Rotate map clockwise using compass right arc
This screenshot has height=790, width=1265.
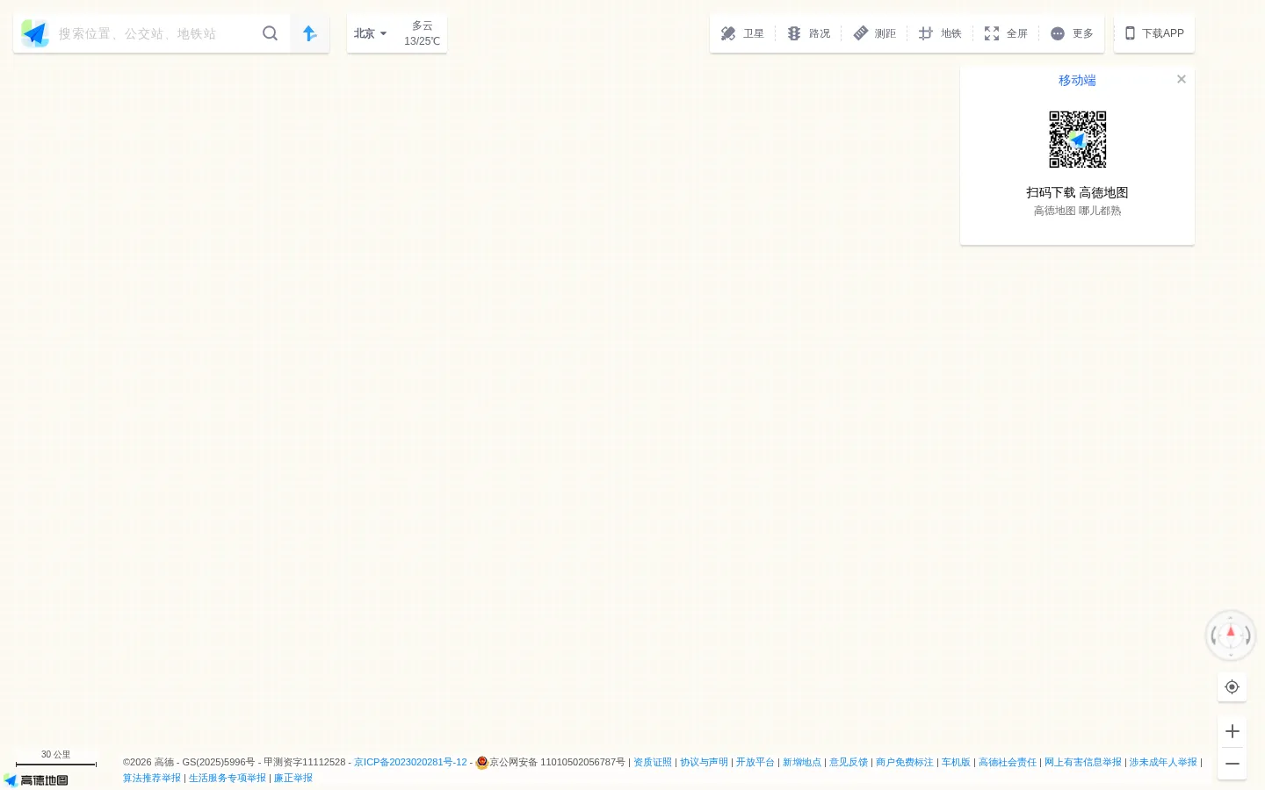coord(1247,636)
